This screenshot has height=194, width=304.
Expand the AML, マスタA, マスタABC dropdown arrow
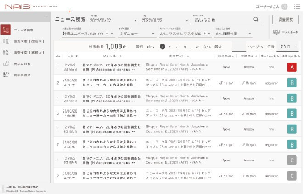tap(209, 34)
